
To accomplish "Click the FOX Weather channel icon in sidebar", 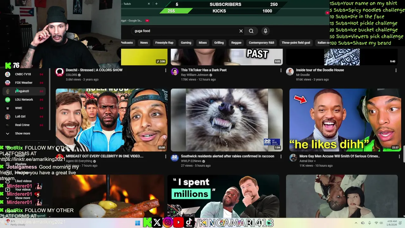I will click(x=8, y=83).
